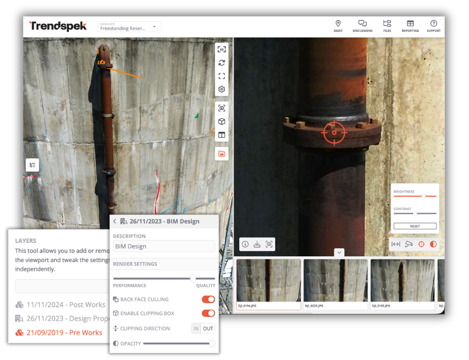Click the Trendspek logo

coord(58,26)
